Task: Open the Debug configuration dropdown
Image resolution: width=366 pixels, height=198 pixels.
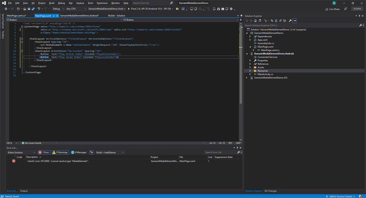Action: tap(58, 9)
